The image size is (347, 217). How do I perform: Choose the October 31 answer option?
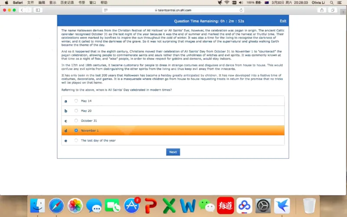click(76, 121)
